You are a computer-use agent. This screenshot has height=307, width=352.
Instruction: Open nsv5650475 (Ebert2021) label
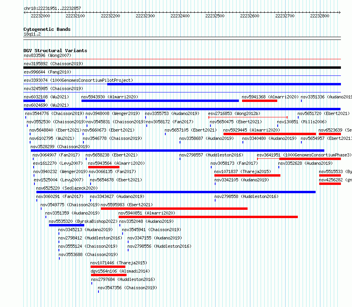pos(236,122)
